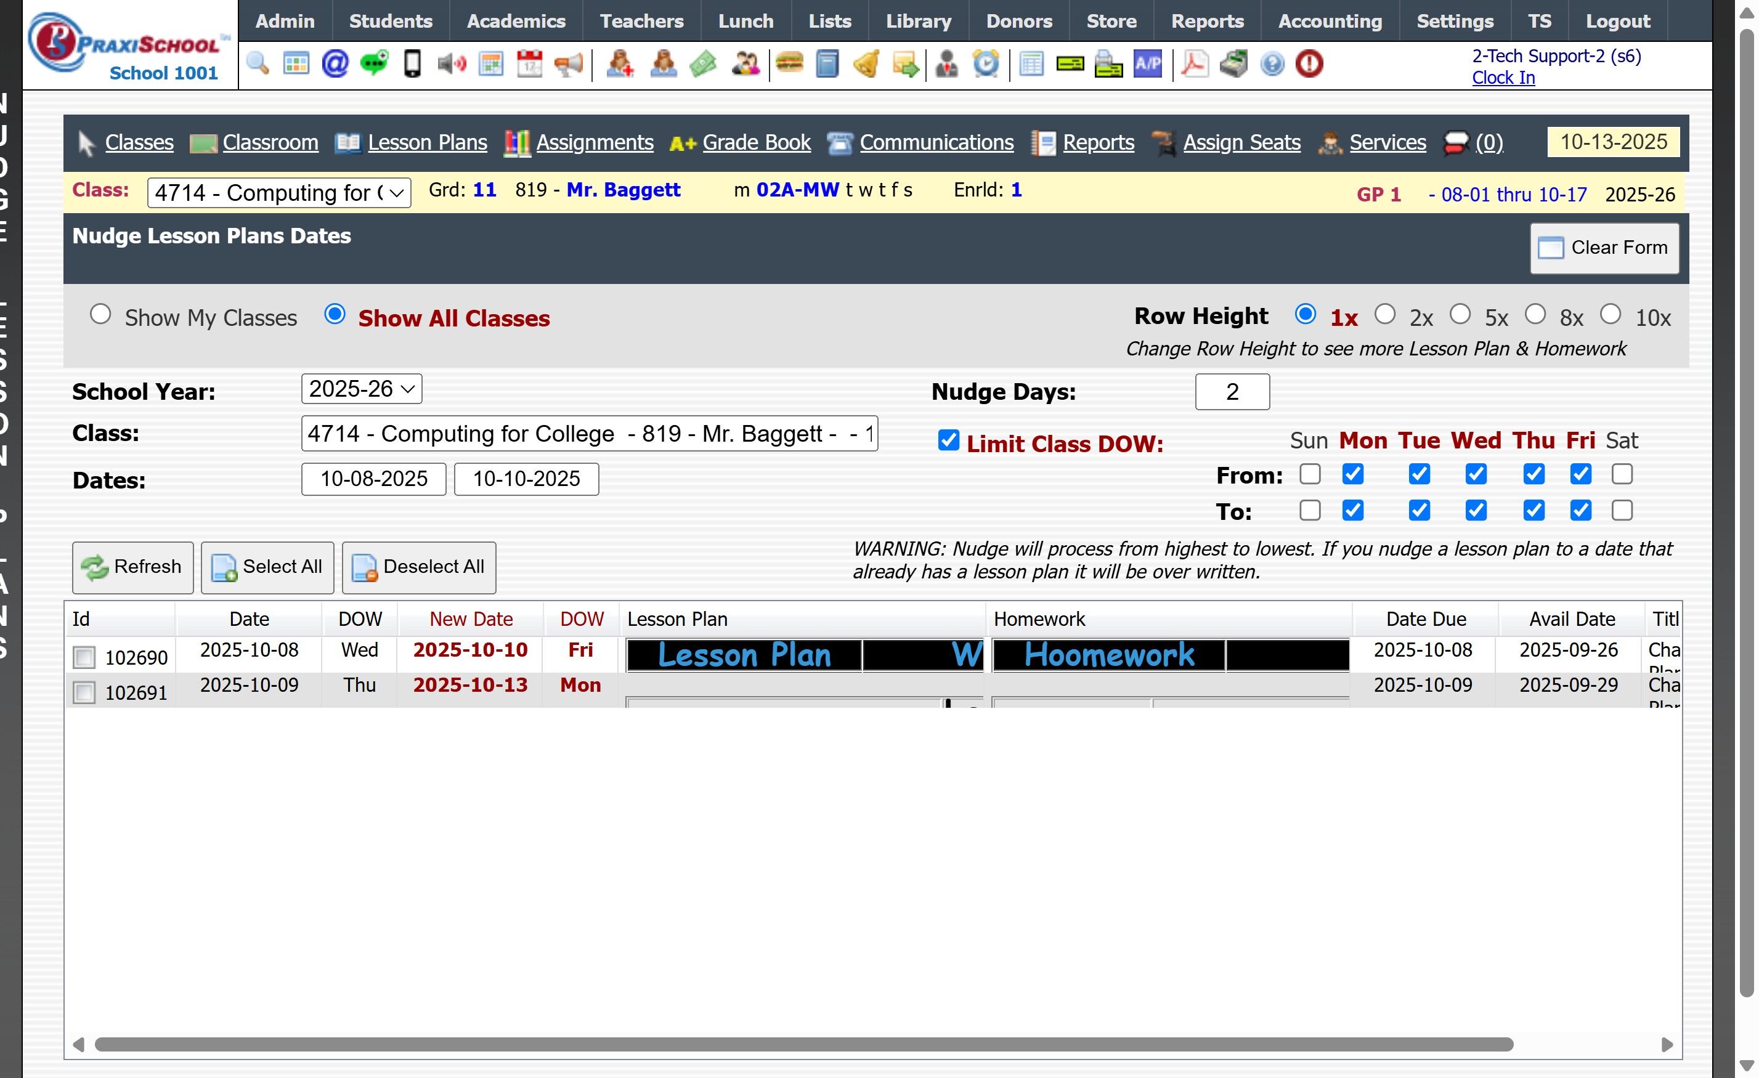Set Row Height to 5x
This screenshot has width=1759, height=1078.
point(1460,315)
